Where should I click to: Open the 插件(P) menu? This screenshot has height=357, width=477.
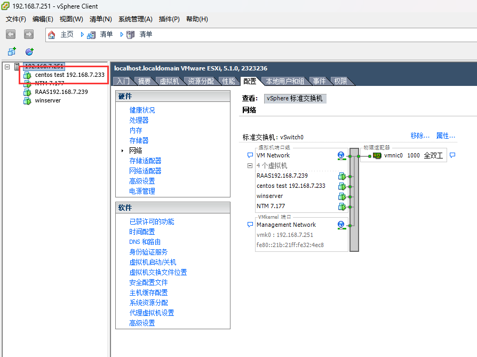pyautogui.click(x=169, y=19)
